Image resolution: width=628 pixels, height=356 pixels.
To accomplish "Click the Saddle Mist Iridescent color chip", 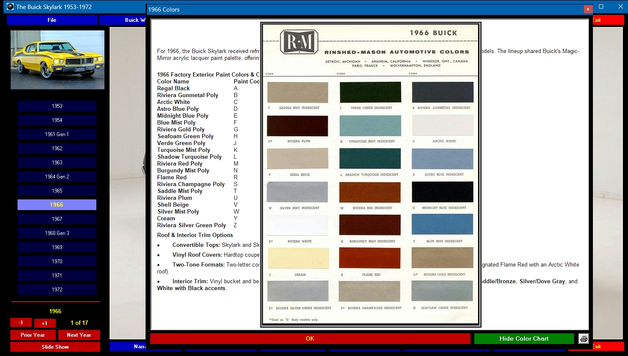I will (x=298, y=92).
